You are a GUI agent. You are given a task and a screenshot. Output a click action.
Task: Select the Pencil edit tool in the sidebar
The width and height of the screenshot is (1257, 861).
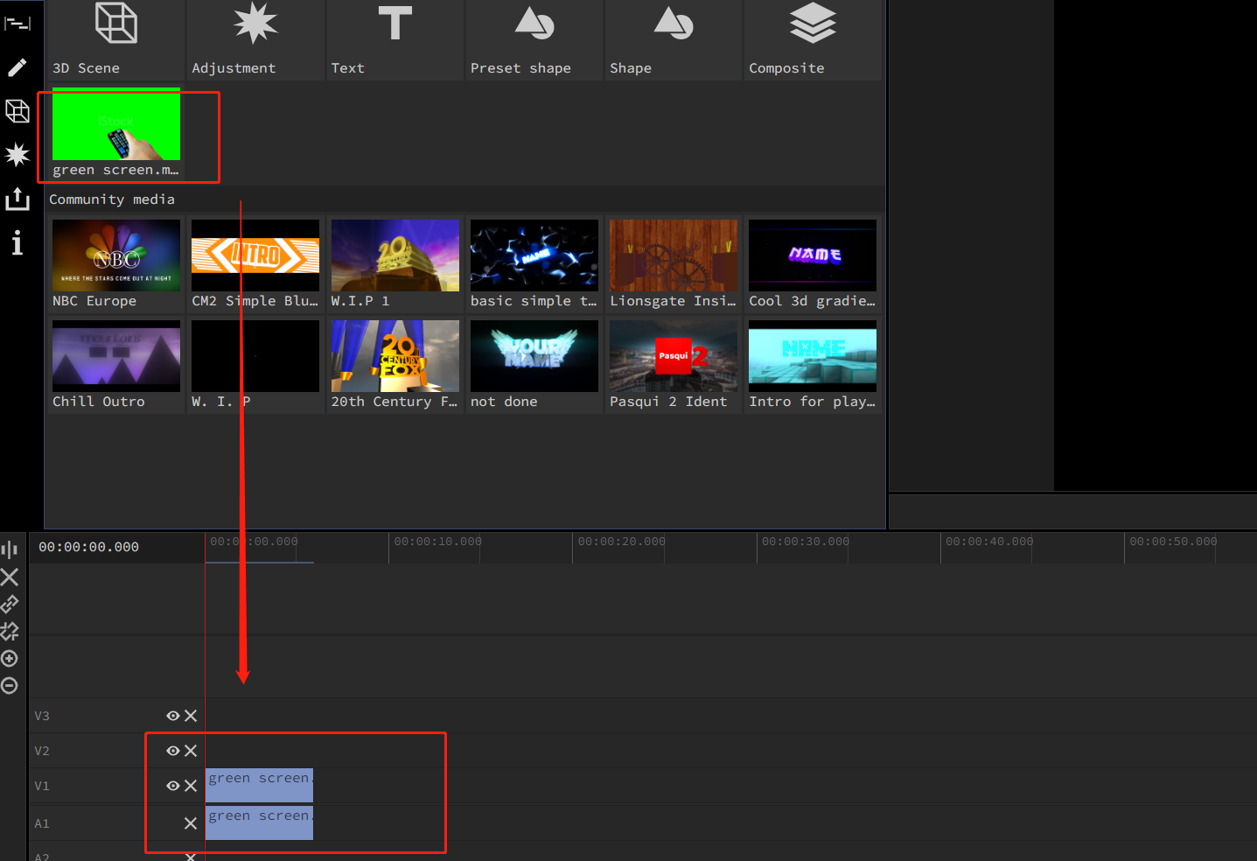pyautogui.click(x=17, y=67)
